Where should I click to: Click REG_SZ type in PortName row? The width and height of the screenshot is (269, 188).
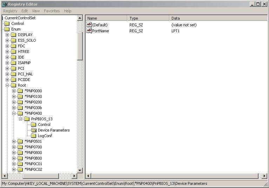coord(136,31)
